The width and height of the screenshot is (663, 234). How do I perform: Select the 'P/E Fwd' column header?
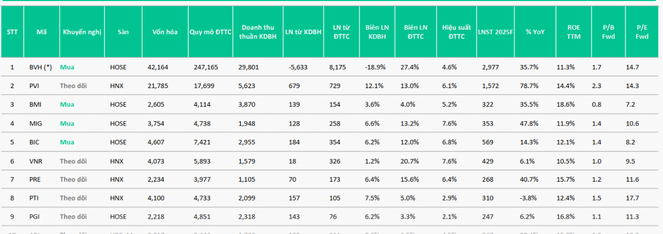[642, 32]
